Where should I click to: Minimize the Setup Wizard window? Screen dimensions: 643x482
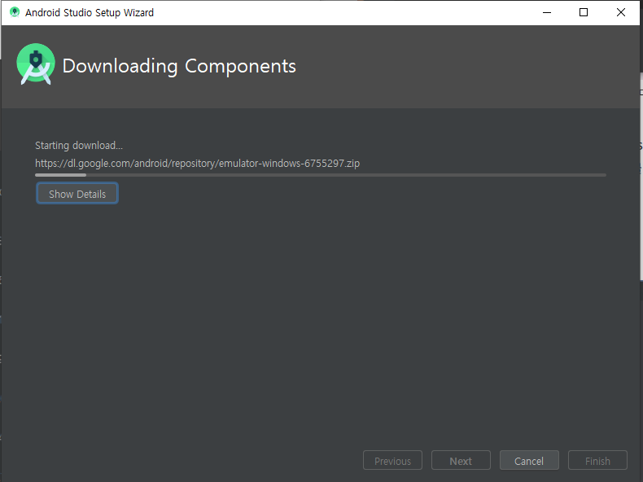[x=547, y=12]
